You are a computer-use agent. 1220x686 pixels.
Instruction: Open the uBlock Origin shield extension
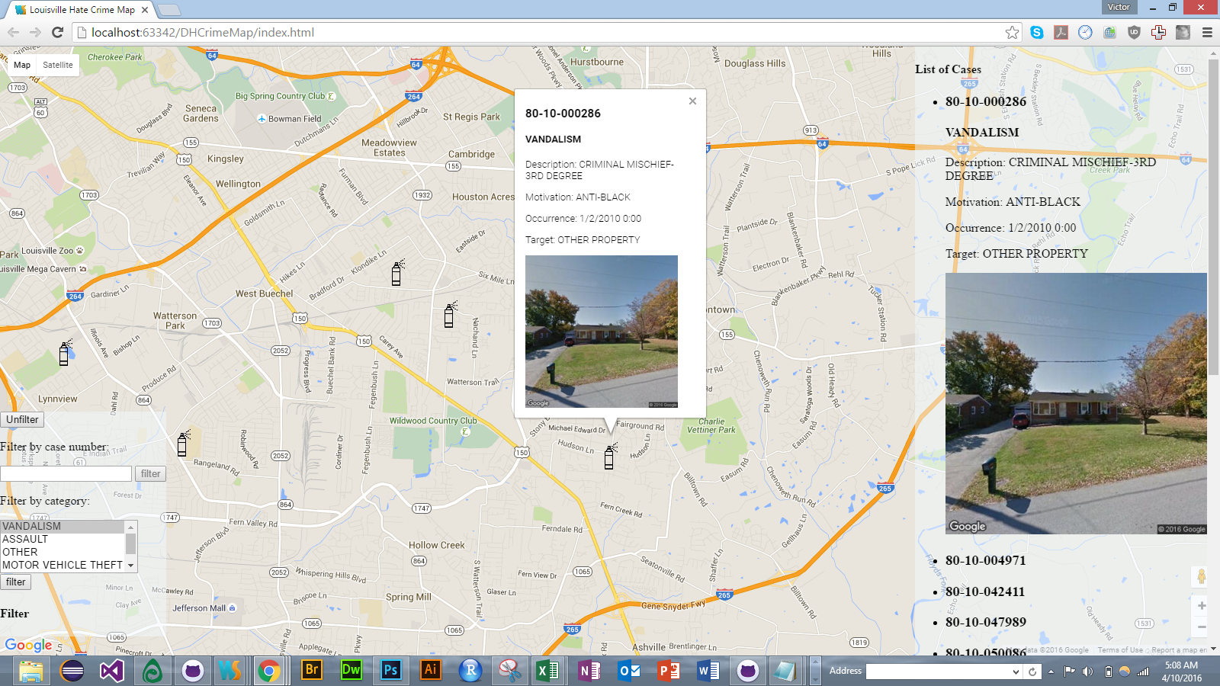(x=1134, y=32)
